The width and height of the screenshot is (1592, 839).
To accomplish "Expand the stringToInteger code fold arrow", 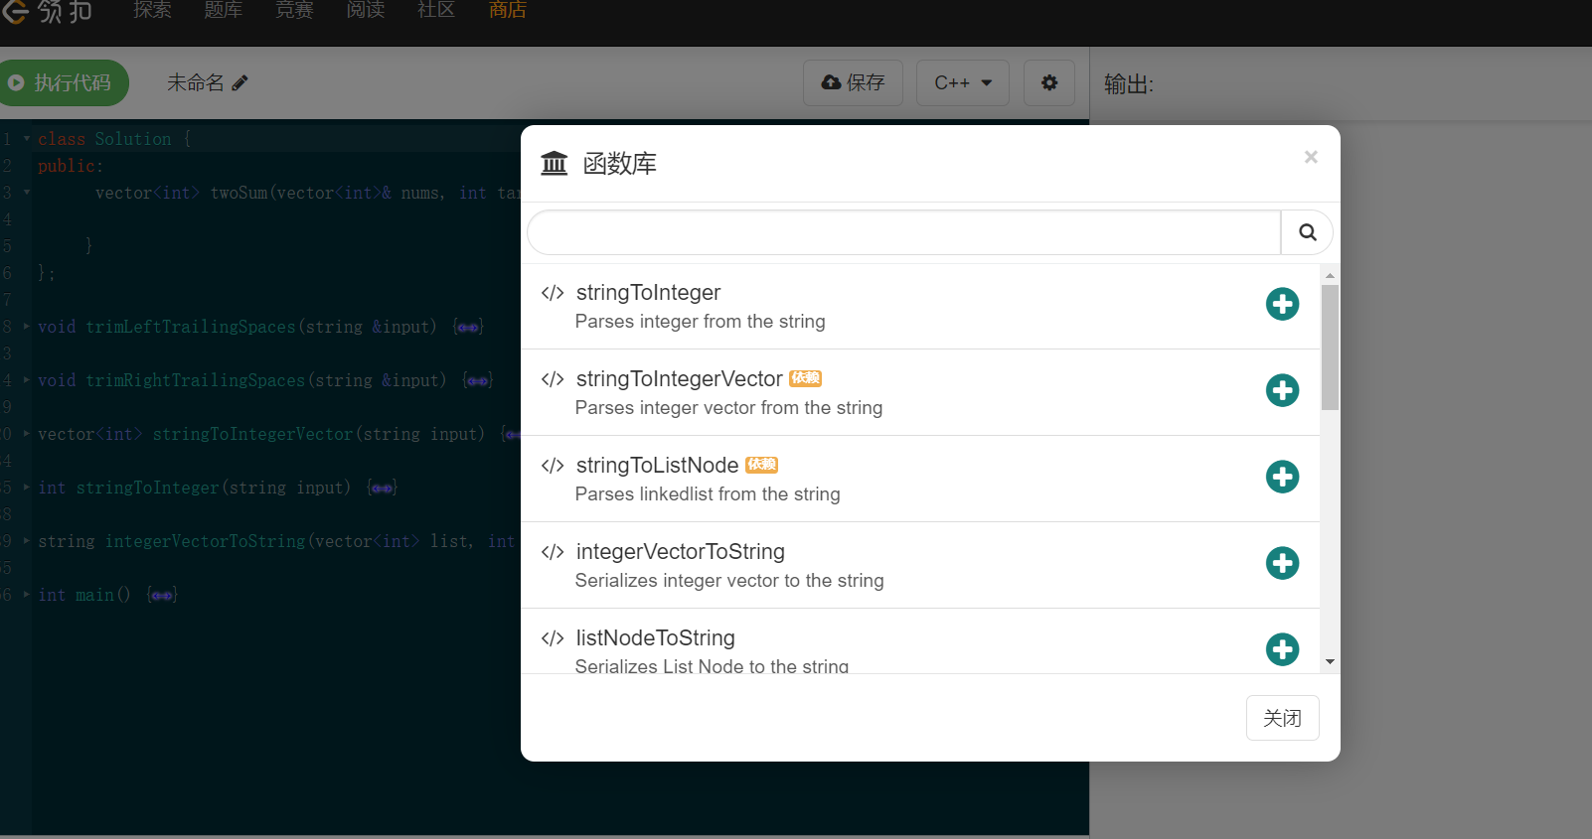I will point(27,487).
